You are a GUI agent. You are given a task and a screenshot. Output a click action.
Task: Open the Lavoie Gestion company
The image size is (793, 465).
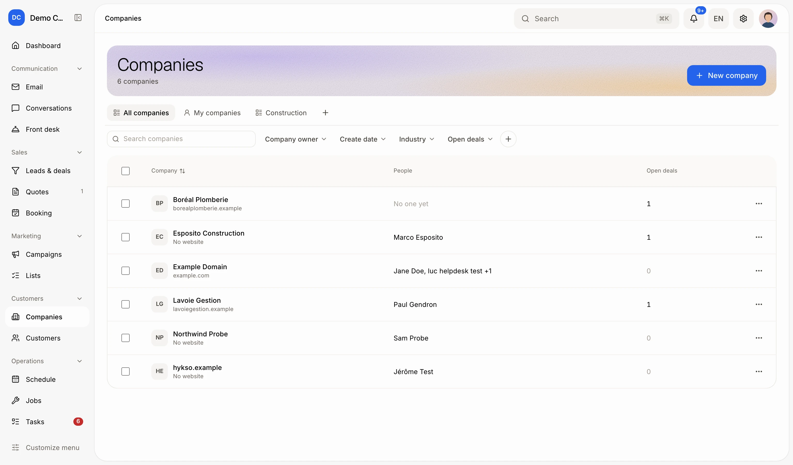pyautogui.click(x=197, y=300)
